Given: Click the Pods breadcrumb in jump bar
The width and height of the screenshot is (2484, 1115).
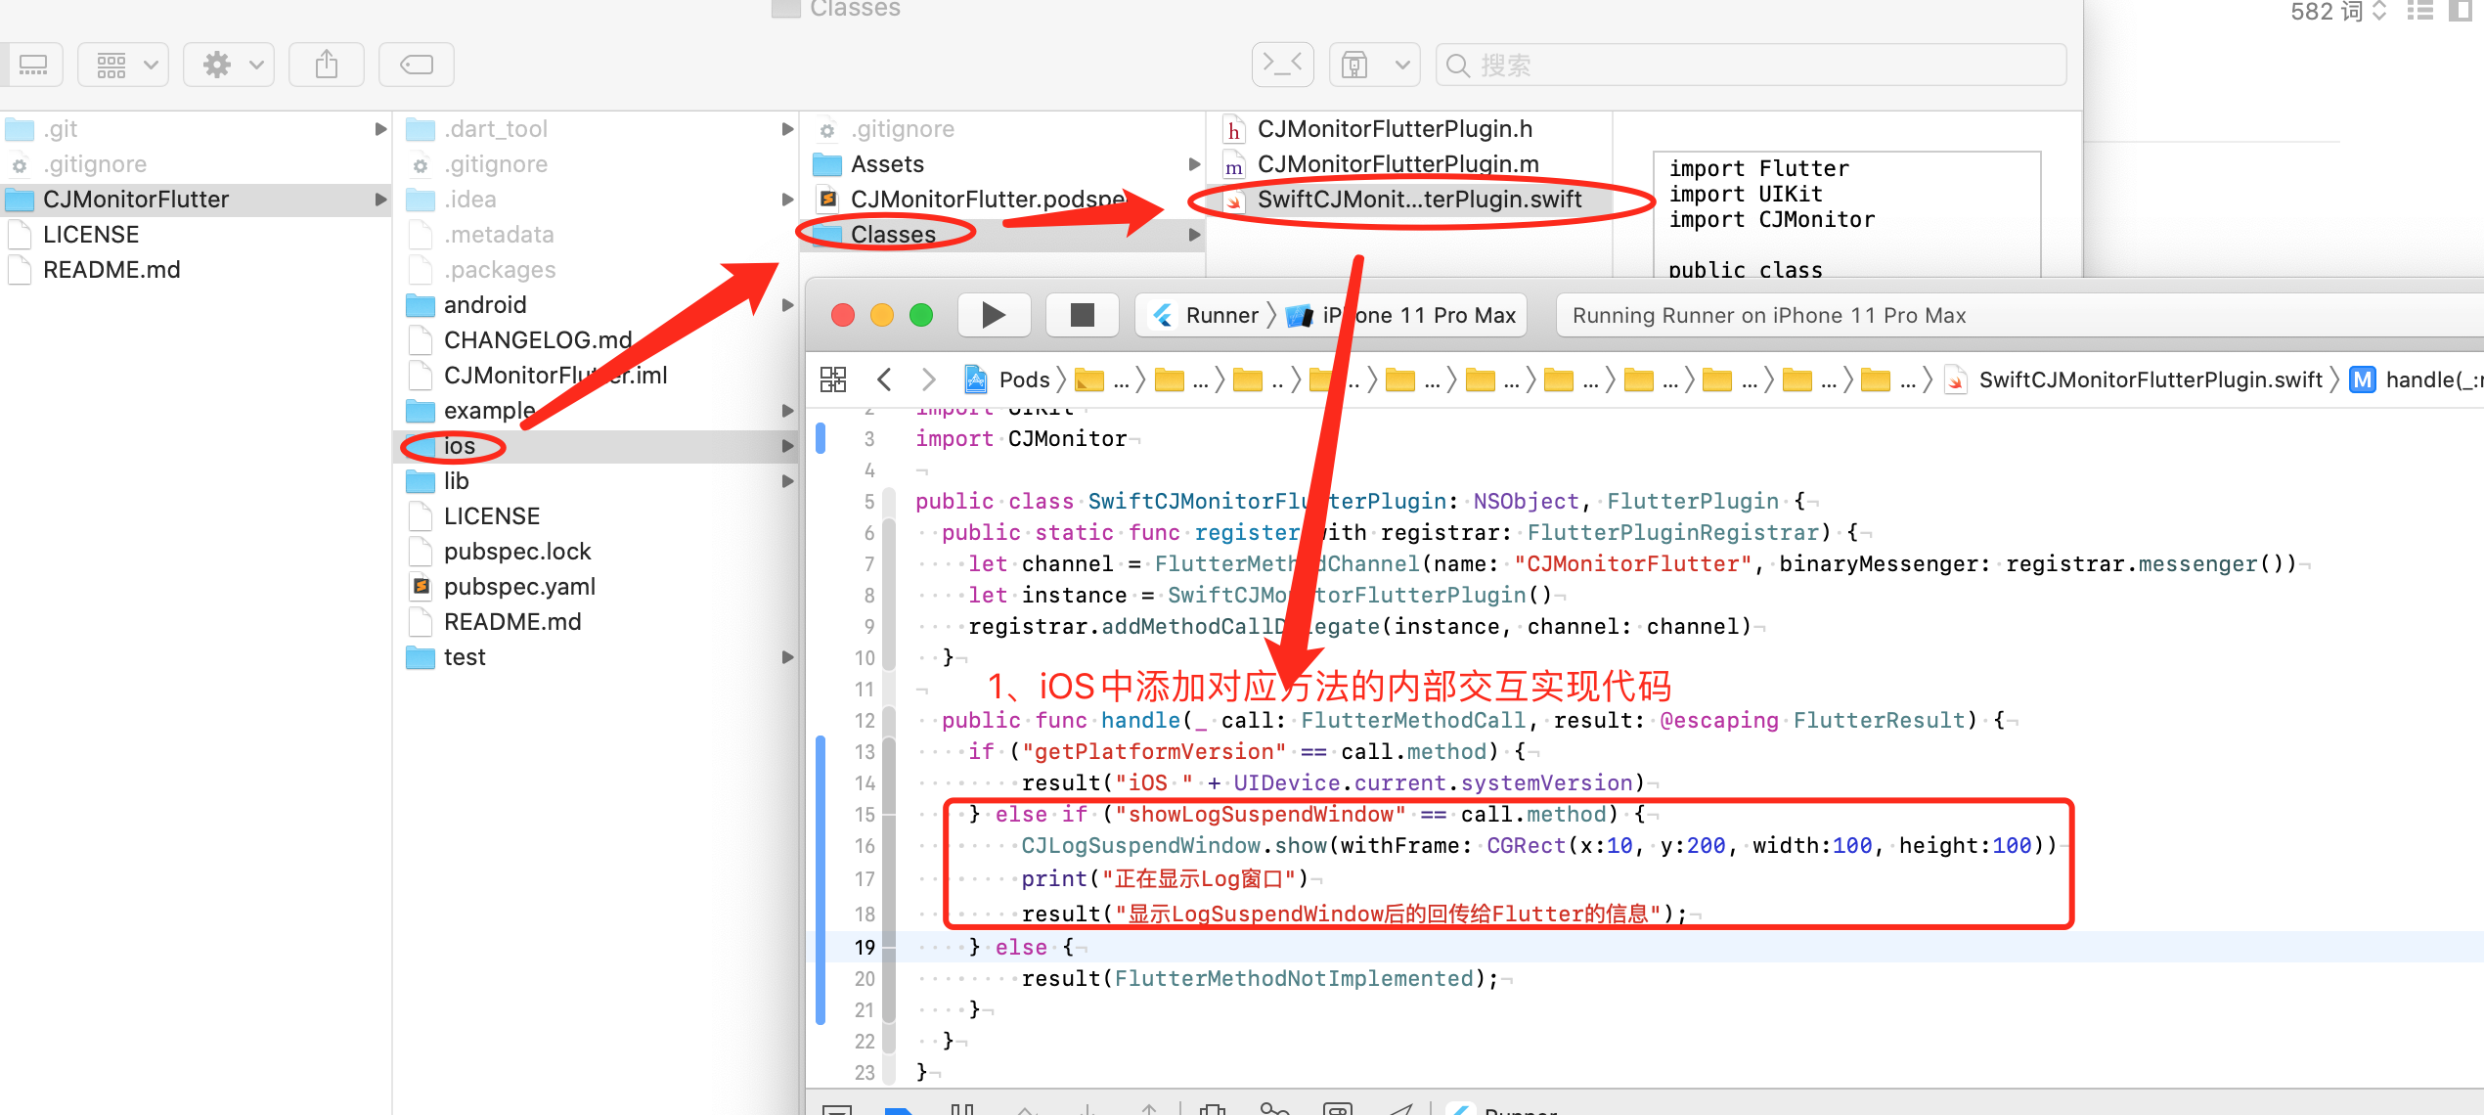Looking at the screenshot, I should click(x=1007, y=379).
